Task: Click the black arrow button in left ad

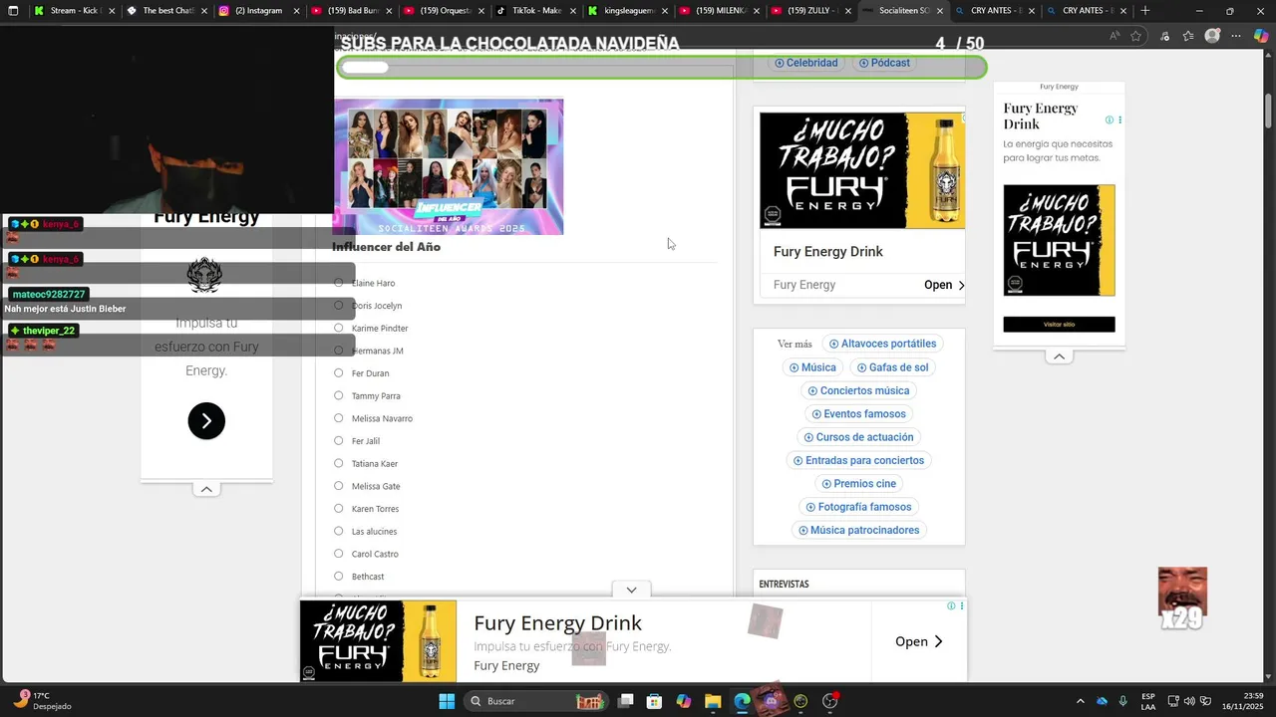Action: pos(206,421)
